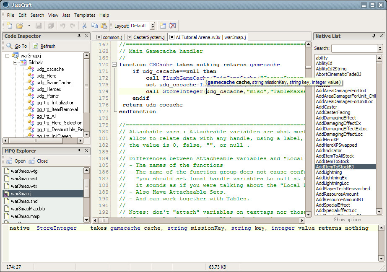The image size is (387, 272).
Task: Click the Save layout icon beside Layout
Action: (x=163, y=26)
